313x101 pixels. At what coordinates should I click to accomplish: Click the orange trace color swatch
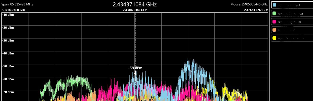274,30
